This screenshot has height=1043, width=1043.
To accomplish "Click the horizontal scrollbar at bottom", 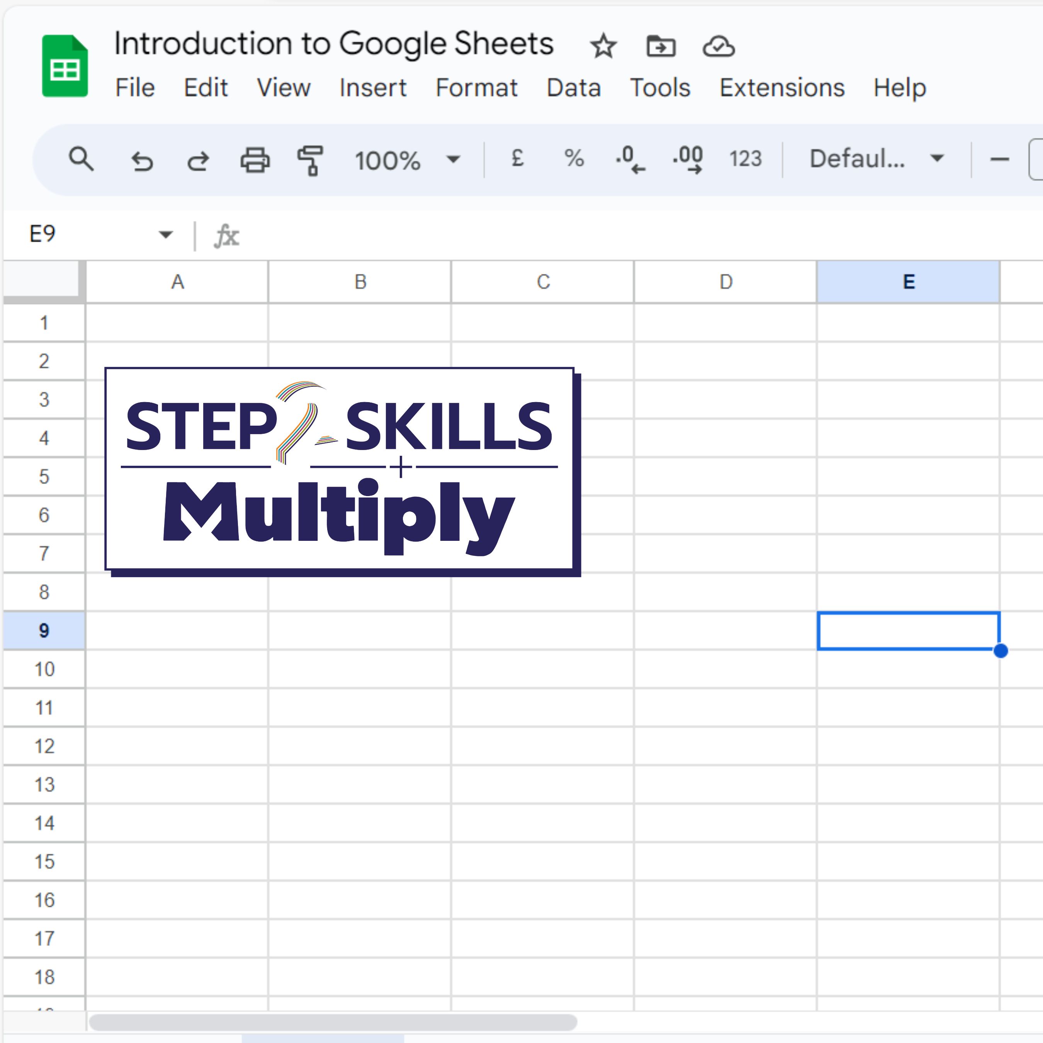I will [333, 1021].
